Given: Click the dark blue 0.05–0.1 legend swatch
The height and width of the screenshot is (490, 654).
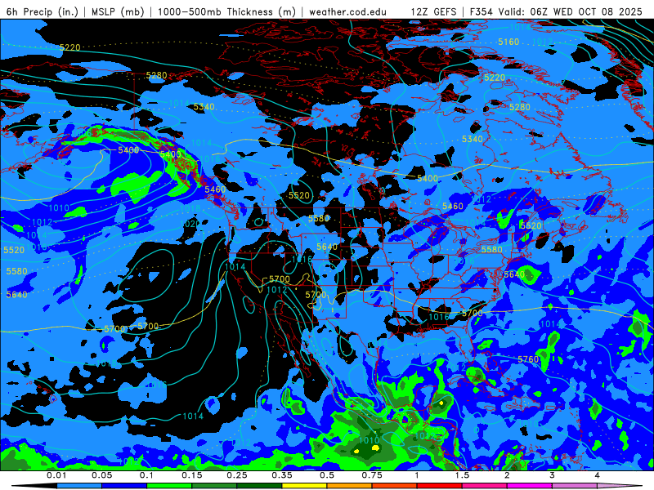Looking at the screenshot, I should 124,486.
